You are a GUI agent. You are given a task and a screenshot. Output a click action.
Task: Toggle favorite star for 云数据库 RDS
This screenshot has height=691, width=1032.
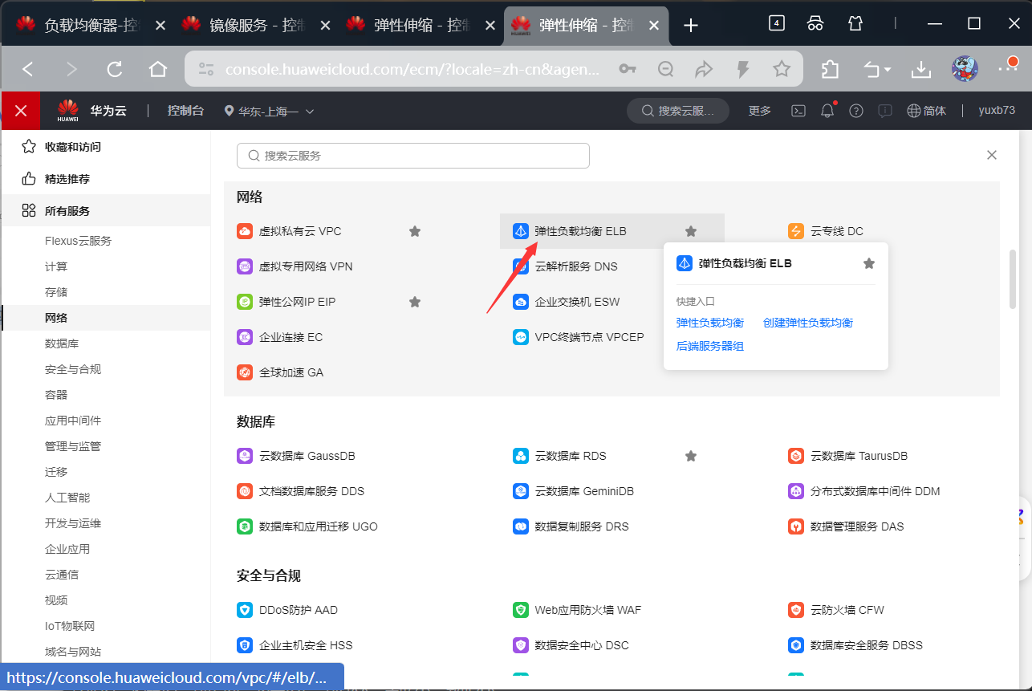pyautogui.click(x=691, y=456)
